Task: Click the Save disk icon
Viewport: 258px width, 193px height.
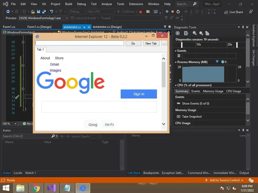Action: click(39, 12)
